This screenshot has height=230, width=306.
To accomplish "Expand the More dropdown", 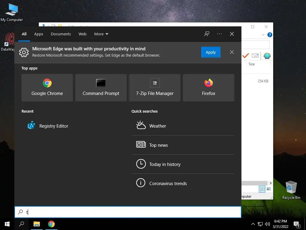I will 101,34.
